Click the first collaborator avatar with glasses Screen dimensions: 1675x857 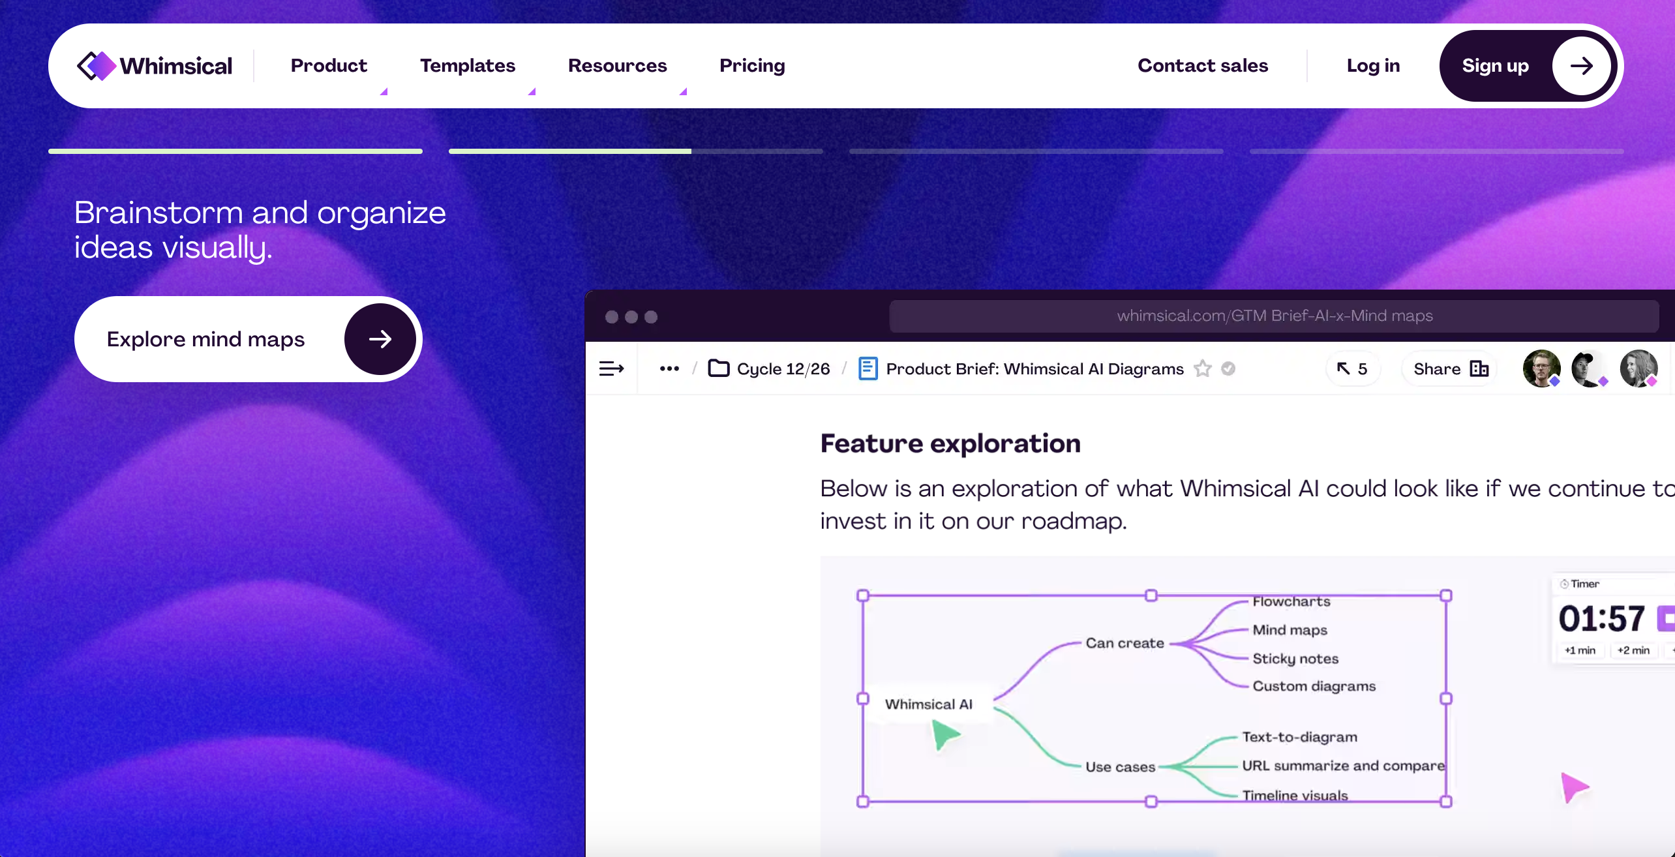[1541, 368]
